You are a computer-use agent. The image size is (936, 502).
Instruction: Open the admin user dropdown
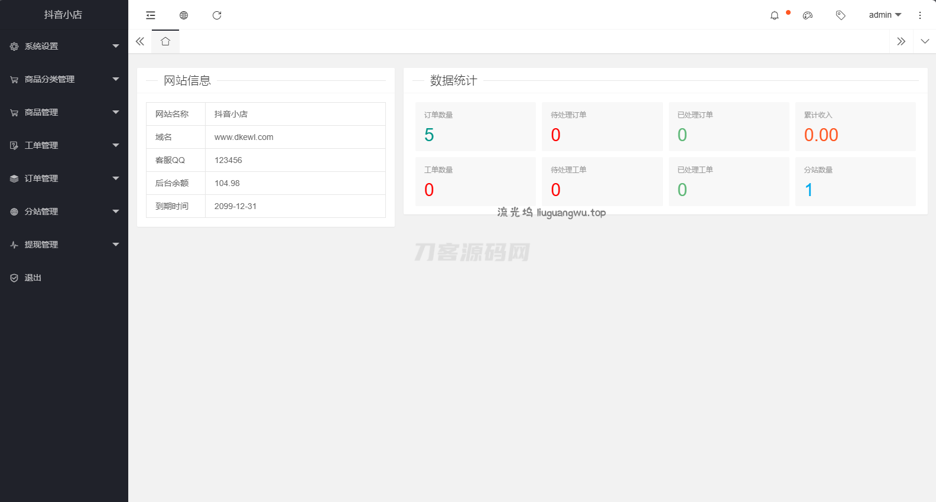(x=885, y=15)
